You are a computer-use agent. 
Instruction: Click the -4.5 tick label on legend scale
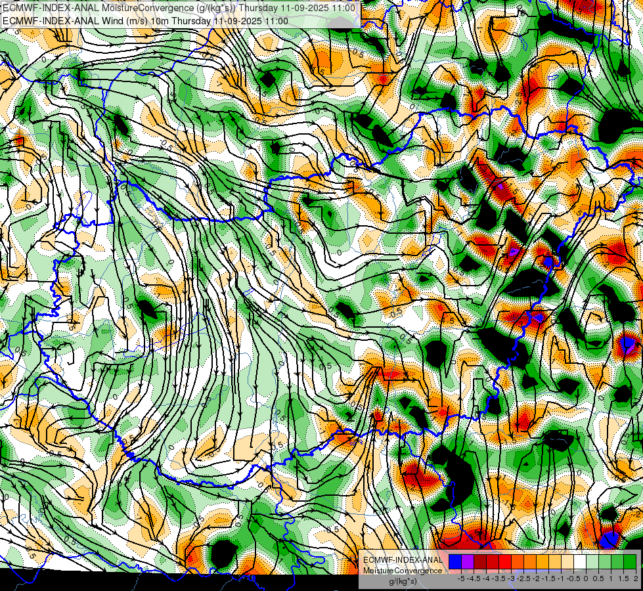click(474, 579)
